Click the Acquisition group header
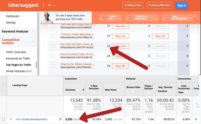The width and height of the screenshot is (201, 124). point(71,79)
